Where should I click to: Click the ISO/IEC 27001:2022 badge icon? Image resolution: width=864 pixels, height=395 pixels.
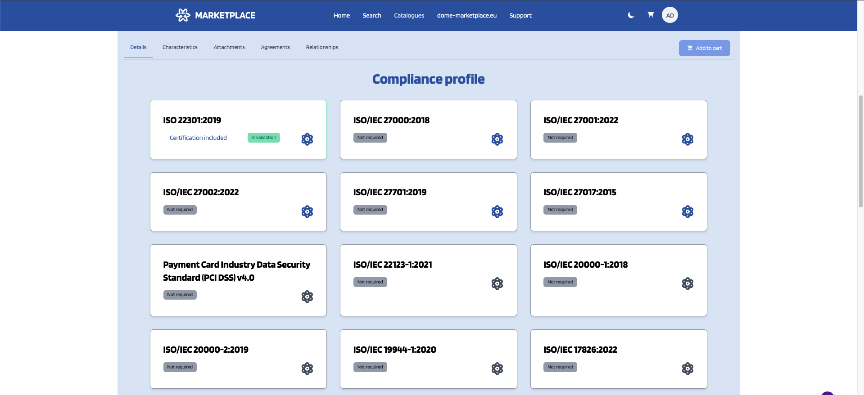[x=688, y=139]
